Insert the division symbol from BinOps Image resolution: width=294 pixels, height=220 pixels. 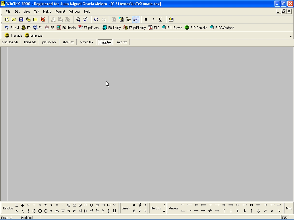34,205
